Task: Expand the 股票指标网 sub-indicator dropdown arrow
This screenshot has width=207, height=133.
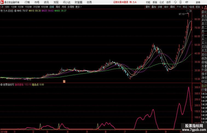Action: point(1,85)
